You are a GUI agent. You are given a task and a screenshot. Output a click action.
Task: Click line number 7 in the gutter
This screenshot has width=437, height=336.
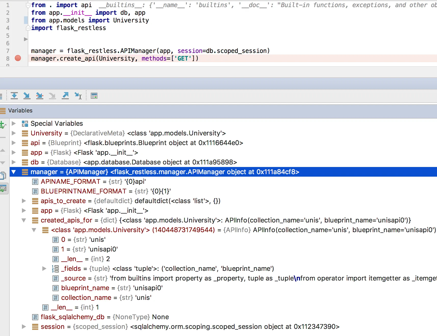pos(8,51)
